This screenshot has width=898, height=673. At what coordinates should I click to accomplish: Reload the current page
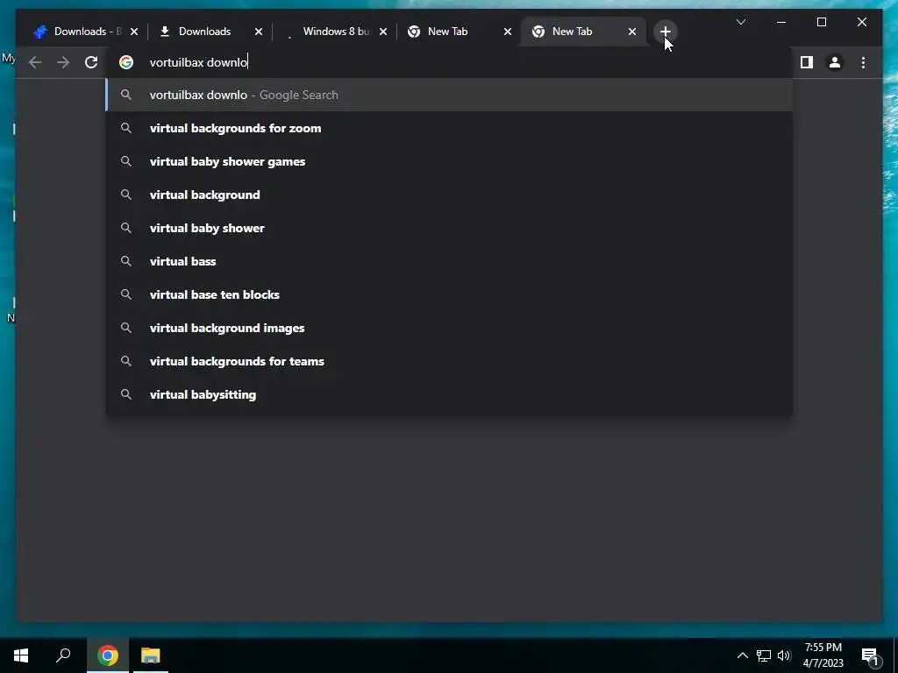[x=91, y=62]
